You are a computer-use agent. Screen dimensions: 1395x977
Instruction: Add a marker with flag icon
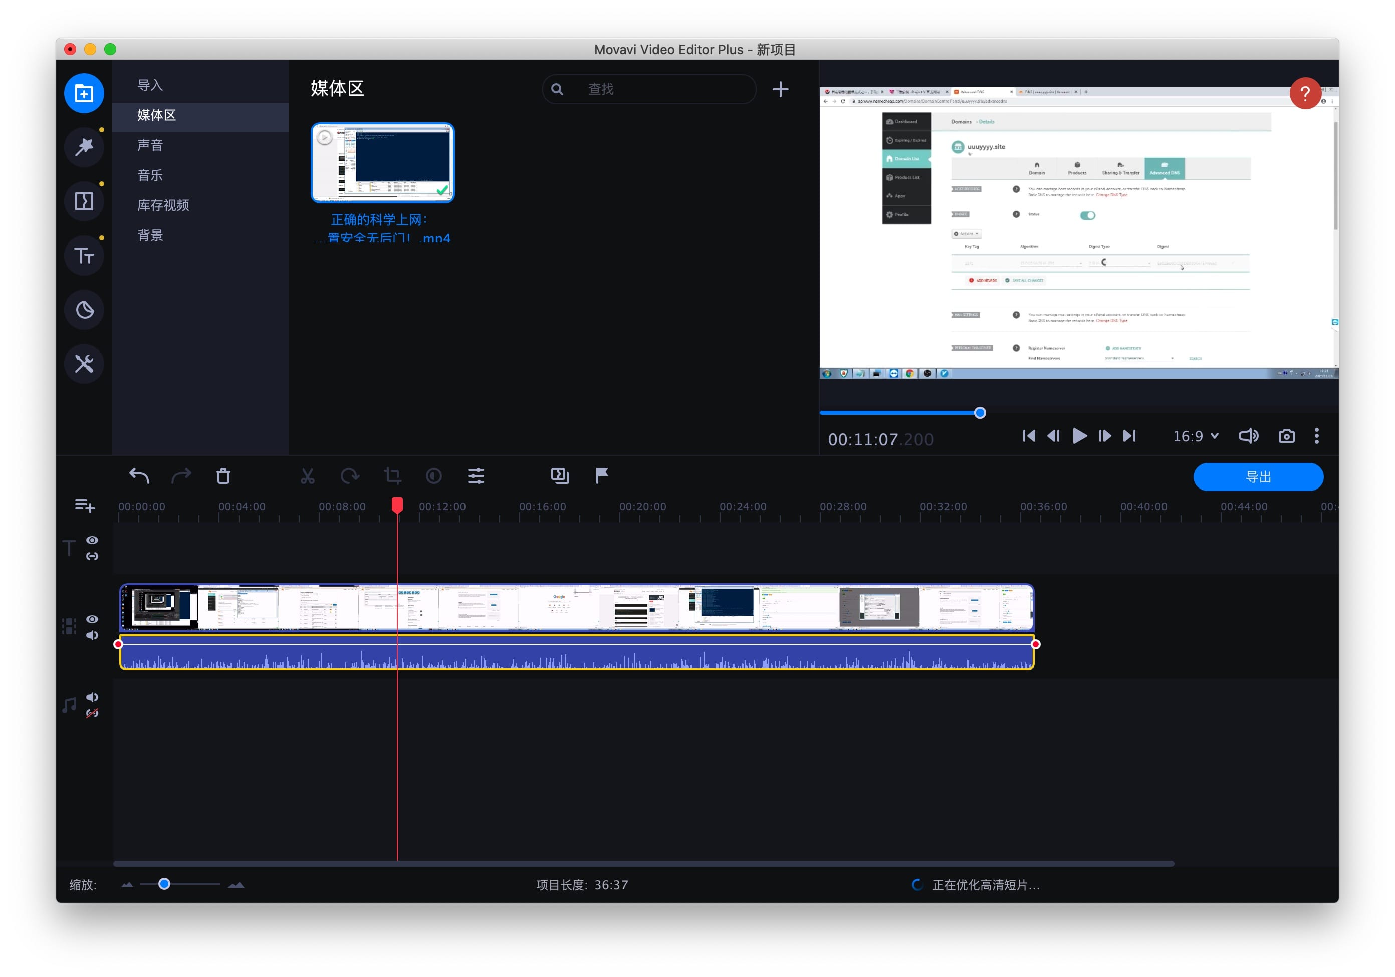601,476
